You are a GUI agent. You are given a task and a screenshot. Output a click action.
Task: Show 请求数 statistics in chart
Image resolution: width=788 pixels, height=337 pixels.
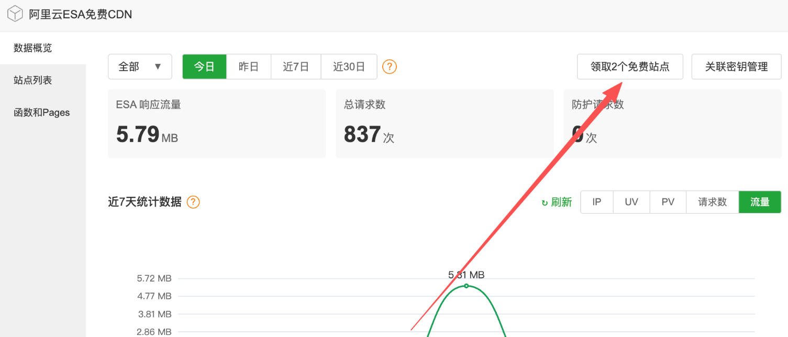tap(713, 202)
